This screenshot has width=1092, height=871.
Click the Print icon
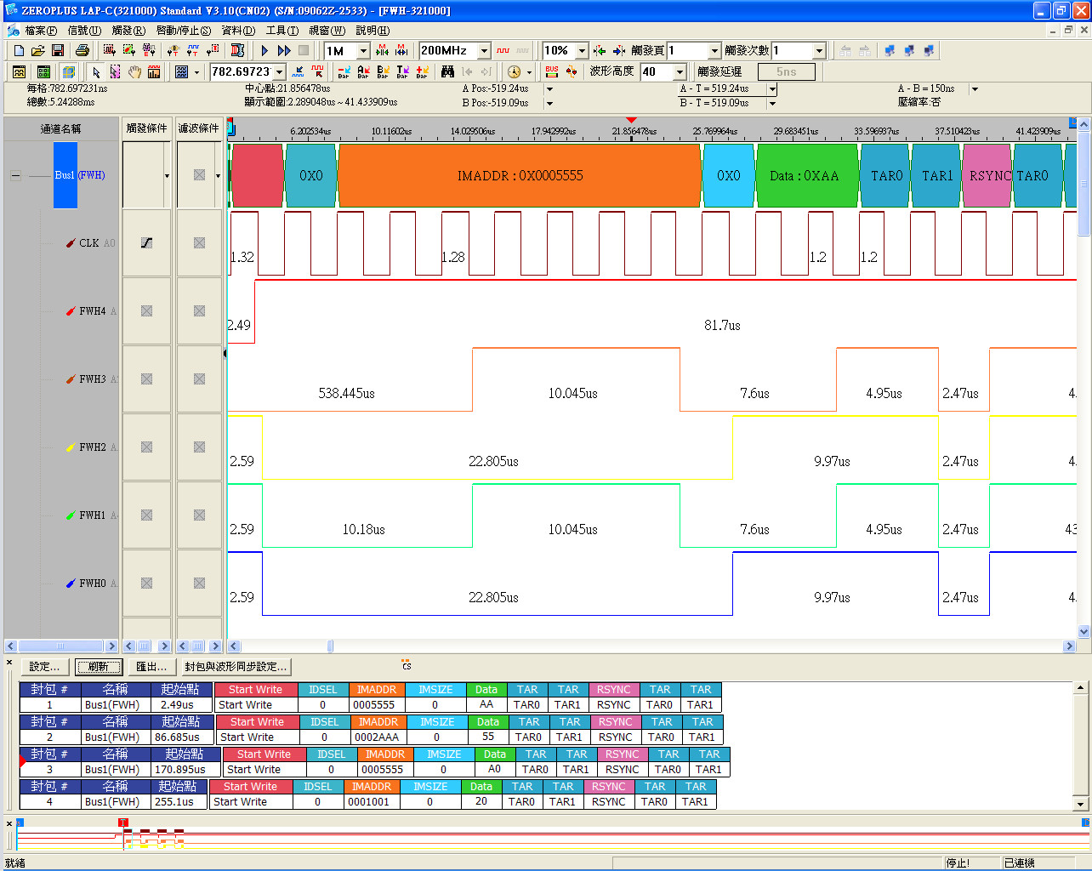(x=82, y=51)
